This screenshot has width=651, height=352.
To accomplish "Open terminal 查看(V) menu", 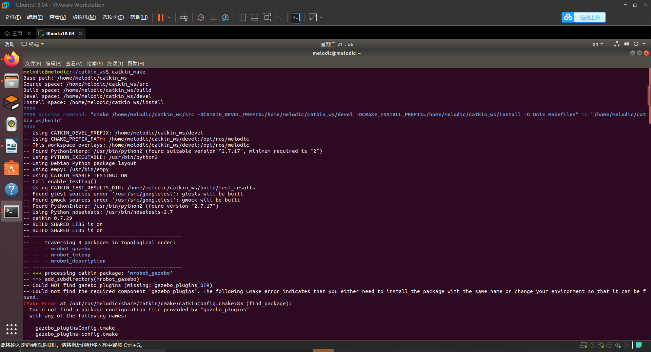I will (74, 64).
